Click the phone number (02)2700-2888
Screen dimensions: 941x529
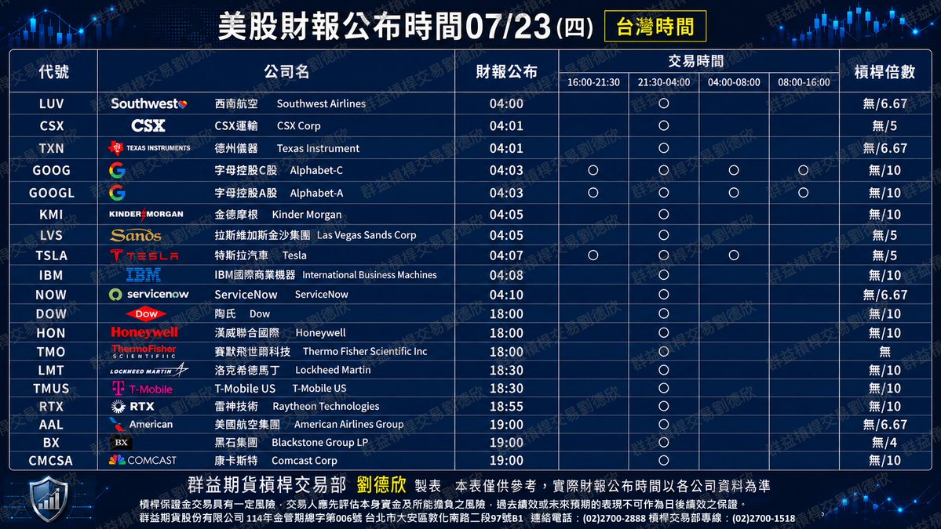[x=615, y=518]
